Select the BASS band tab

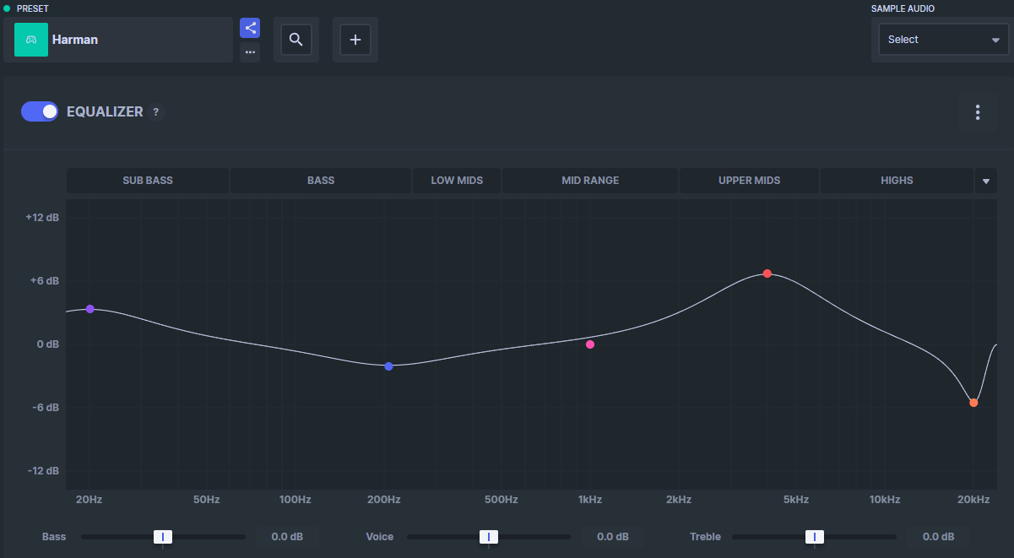pyautogui.click(x=321, y=181)
